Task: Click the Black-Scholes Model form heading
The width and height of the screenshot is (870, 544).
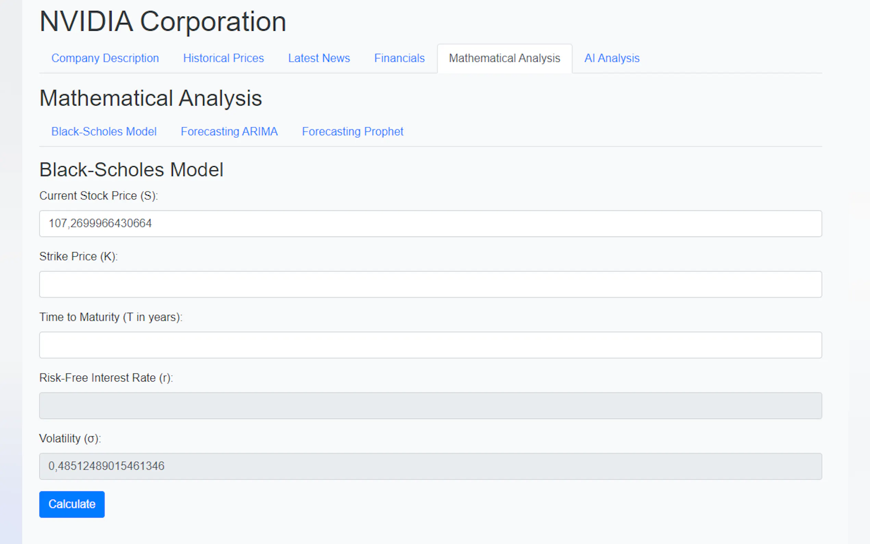Action: [131, 170]
